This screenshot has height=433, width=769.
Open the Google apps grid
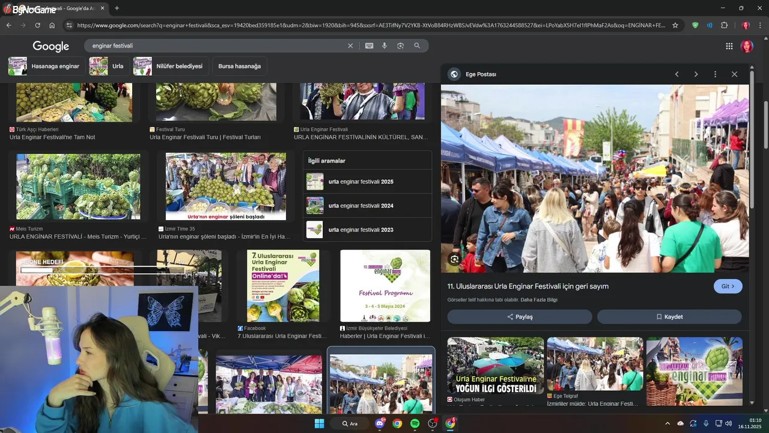pyautogui.click(x=729, y=46)
